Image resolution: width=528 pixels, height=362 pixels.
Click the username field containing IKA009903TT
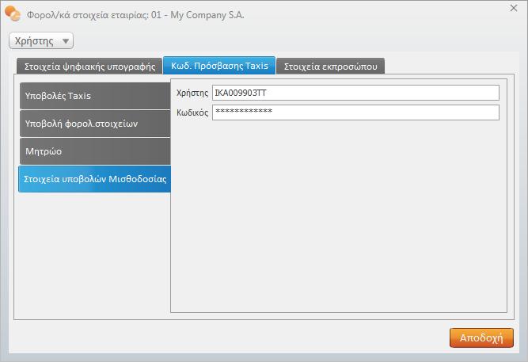[355, 93]
